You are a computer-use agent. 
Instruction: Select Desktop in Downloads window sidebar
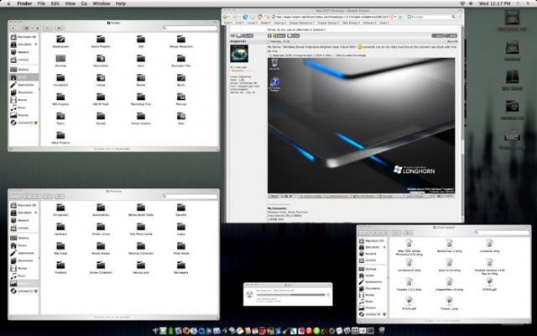click(x=373, y=269)
